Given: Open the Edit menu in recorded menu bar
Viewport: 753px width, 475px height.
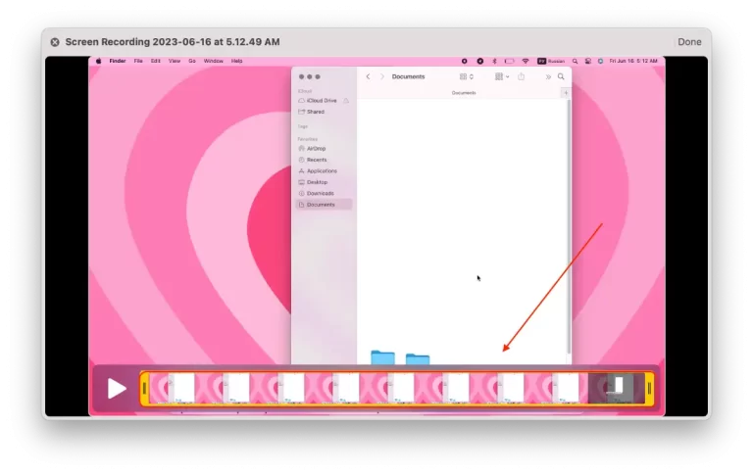Looking at the screenshot, I should click(156, 61).
